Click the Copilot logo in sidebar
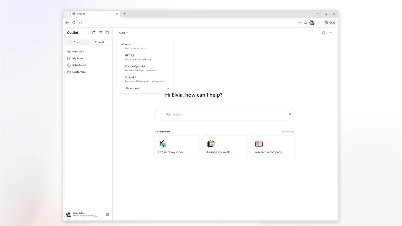Image resolution: width=402 pixels, height=226 pixels. pyautogui.click(x=73, y=33)
